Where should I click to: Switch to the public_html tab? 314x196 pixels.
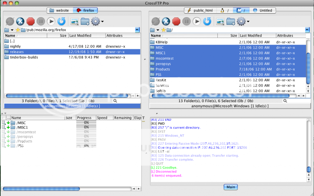click(200, 10)
